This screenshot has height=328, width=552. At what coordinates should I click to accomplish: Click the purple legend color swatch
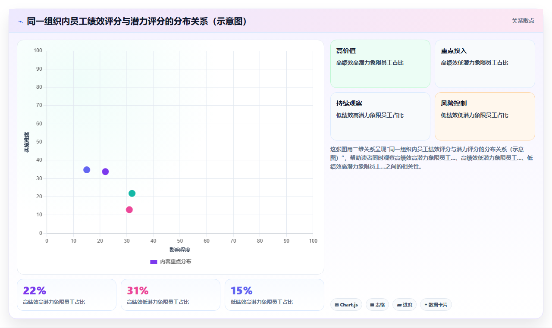click(x=154, y=262)
